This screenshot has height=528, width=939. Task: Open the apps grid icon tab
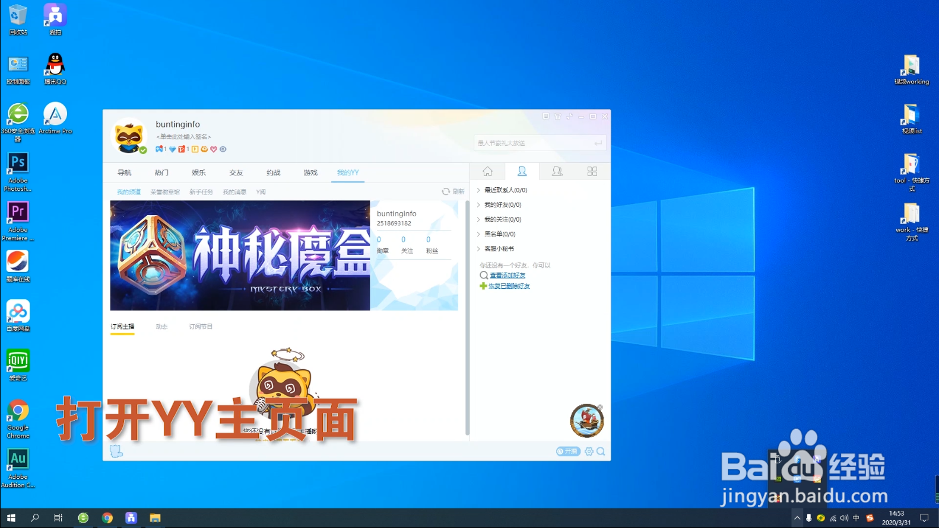pos(592,171)
